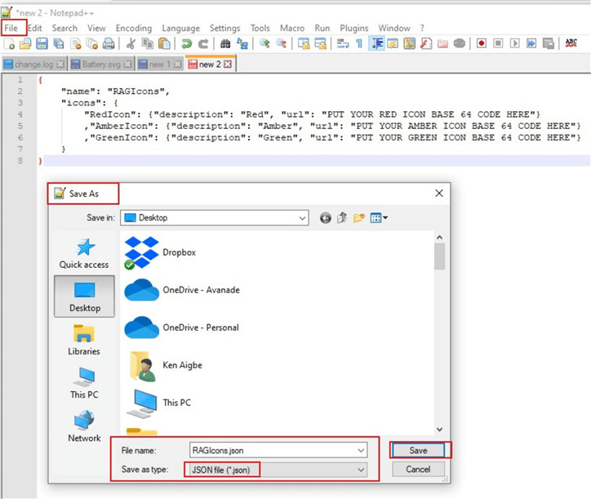
Task: Click the Undo arrow icon
Action: pos(187,44)
